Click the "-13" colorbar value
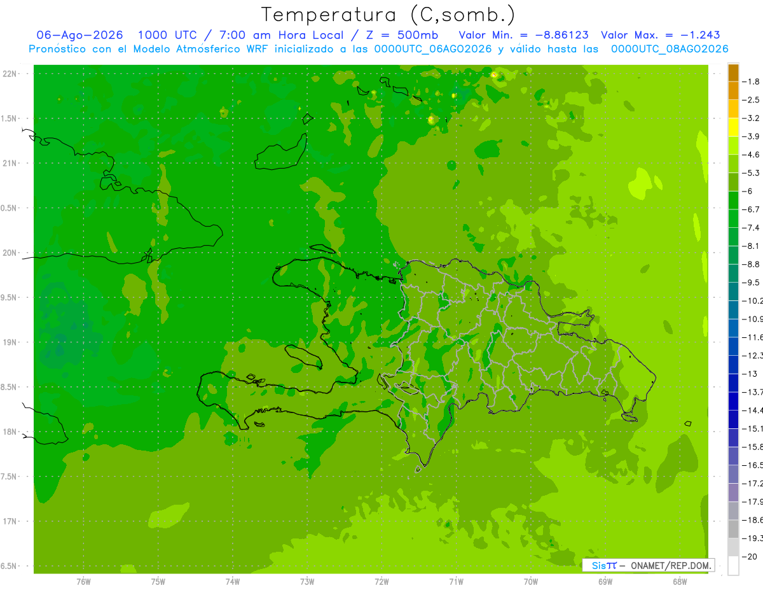 [x=750, y=374]
